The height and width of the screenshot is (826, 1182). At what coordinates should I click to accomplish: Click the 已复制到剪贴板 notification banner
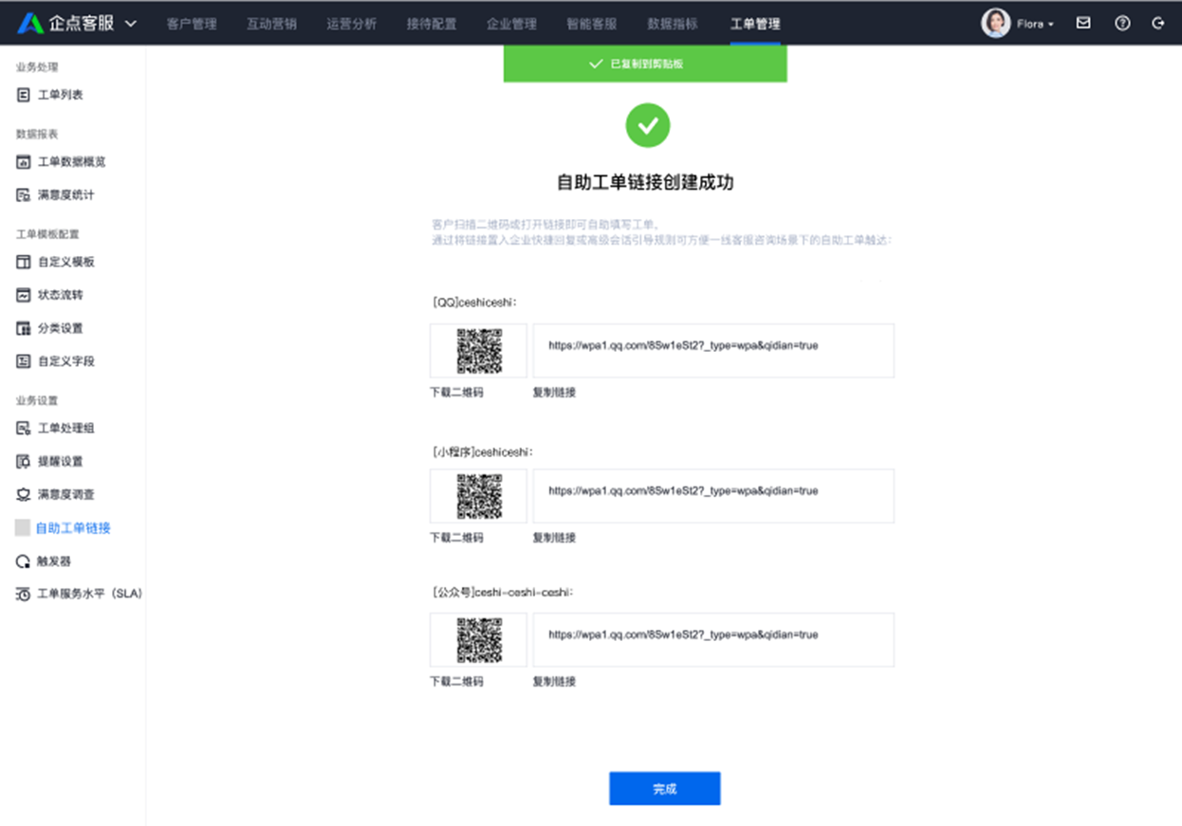click(645, 64)
